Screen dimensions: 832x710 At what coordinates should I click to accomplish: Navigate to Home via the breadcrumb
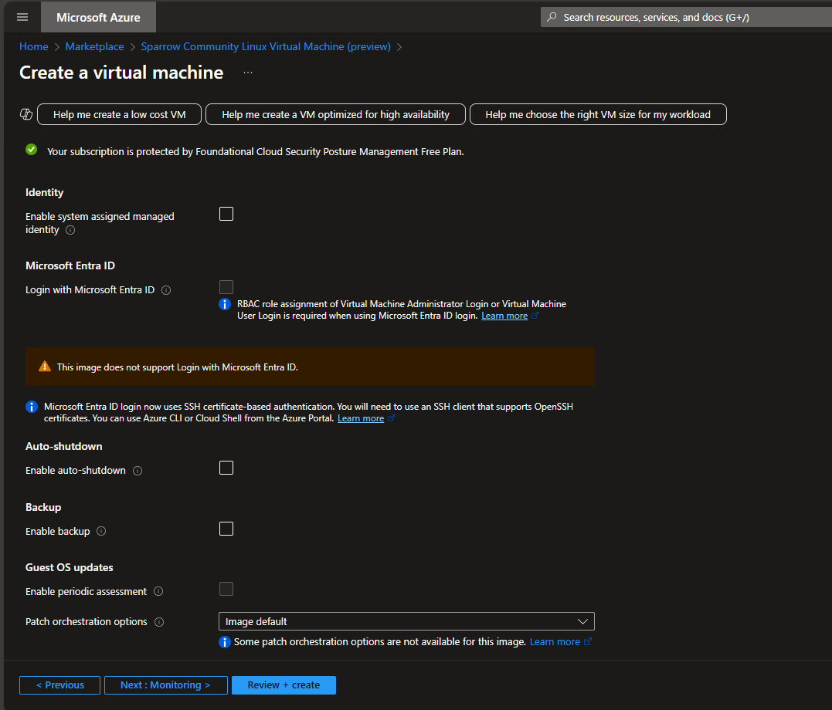[x=33, y=46]
